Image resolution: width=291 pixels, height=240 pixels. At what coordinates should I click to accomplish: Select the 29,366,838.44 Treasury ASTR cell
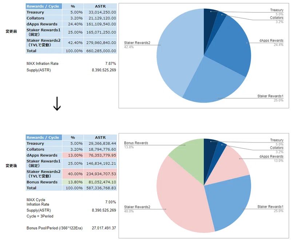tap(100, 144)
